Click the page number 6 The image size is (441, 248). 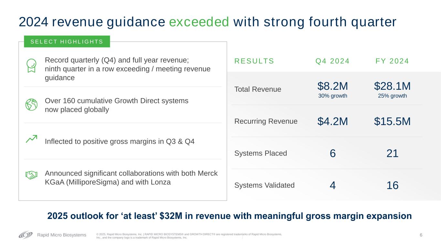coord(421,235)
